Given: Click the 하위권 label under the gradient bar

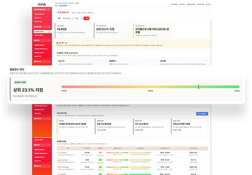Looking at the screenshot, I should pyautogui.click(x=64, y=91).
